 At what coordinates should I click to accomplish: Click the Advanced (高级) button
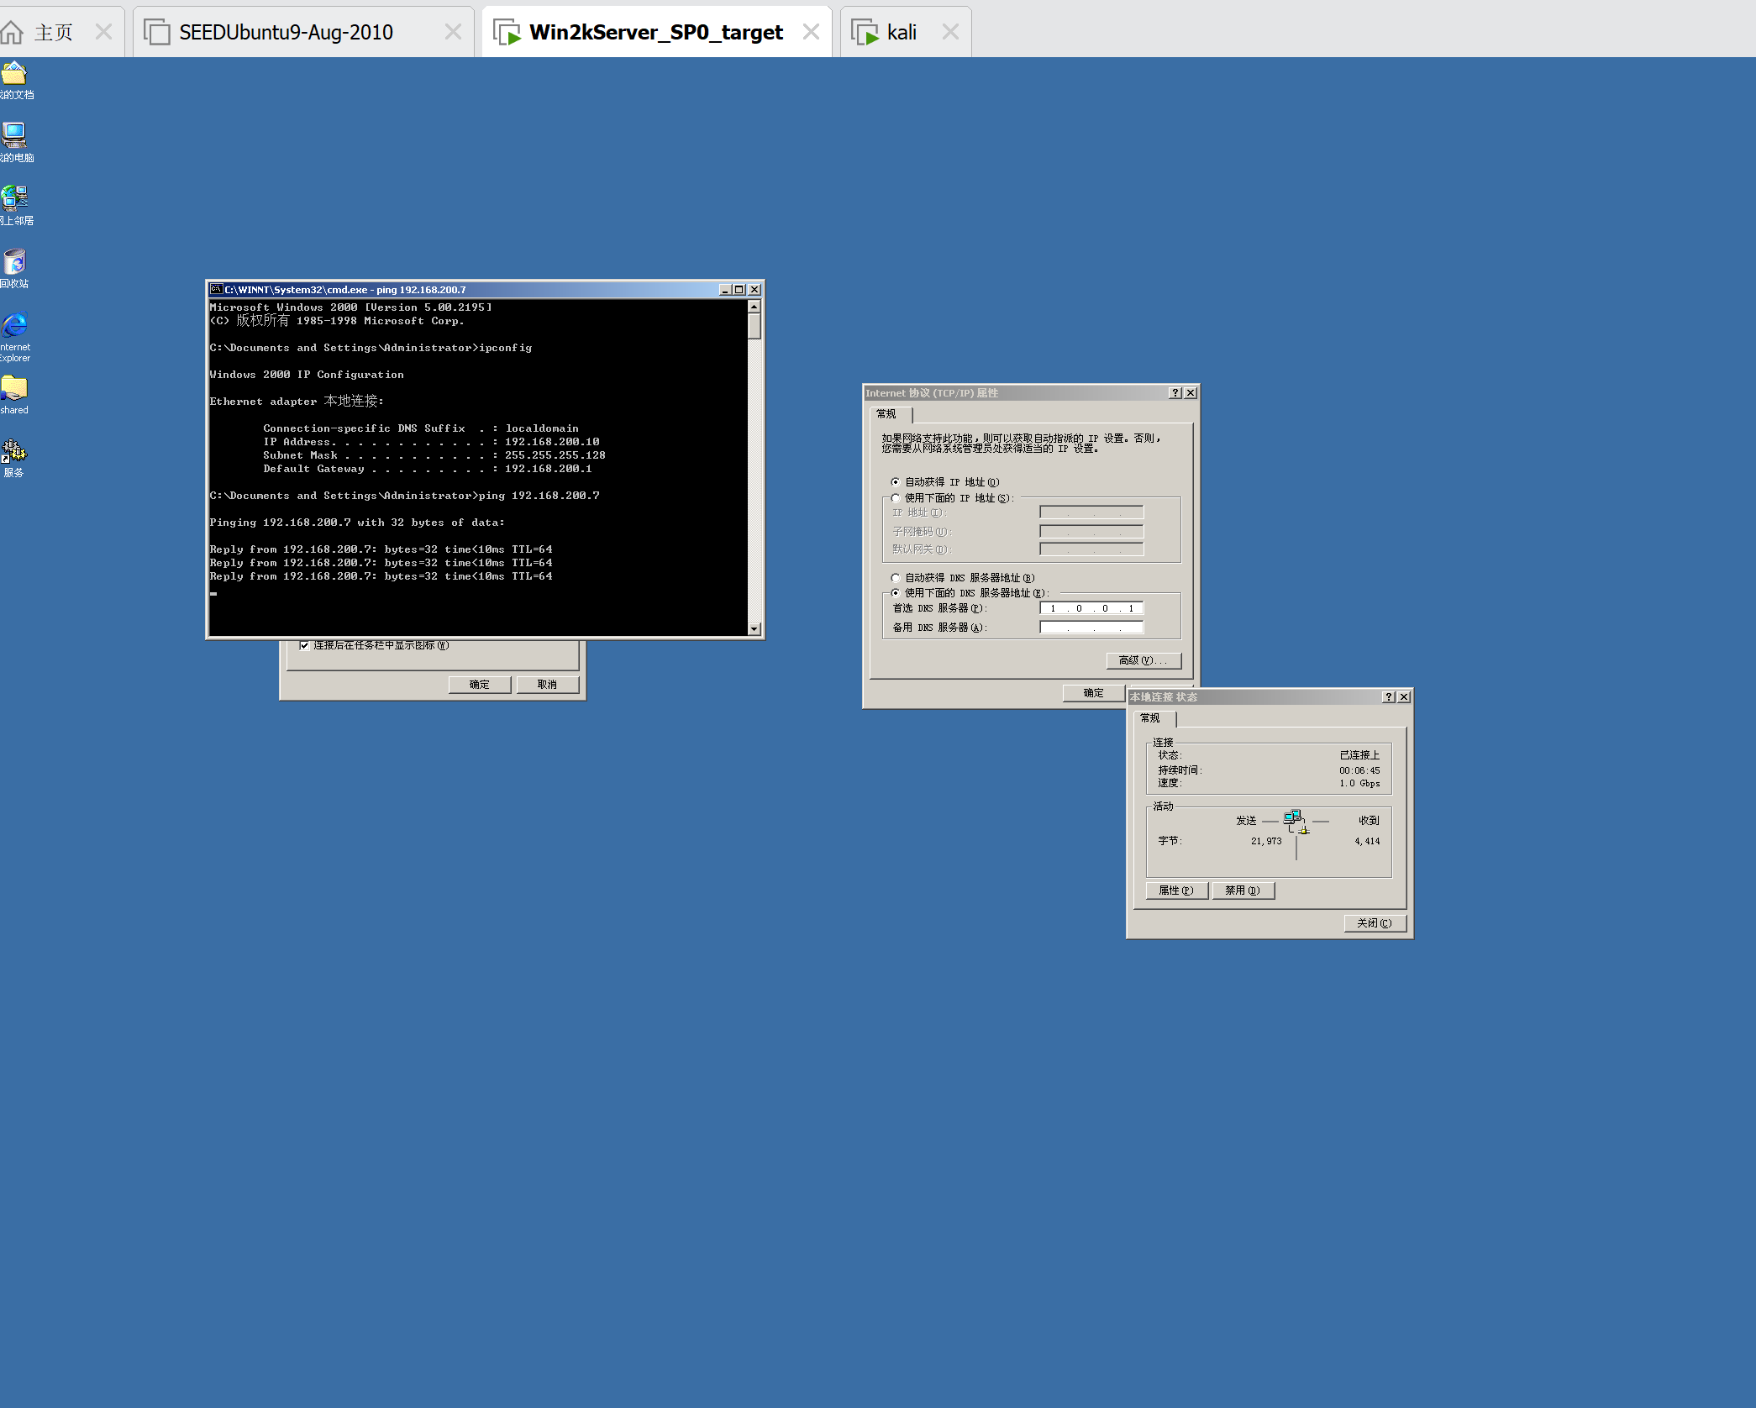pos(1143,660)
